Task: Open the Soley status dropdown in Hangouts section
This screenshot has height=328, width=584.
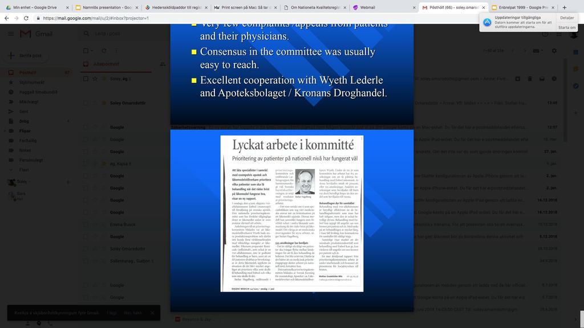Action: [x=30, y=182]
